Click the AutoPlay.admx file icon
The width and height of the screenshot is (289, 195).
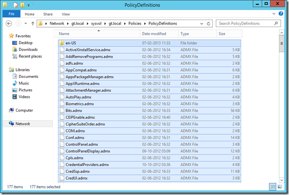[x=62, y=97]
